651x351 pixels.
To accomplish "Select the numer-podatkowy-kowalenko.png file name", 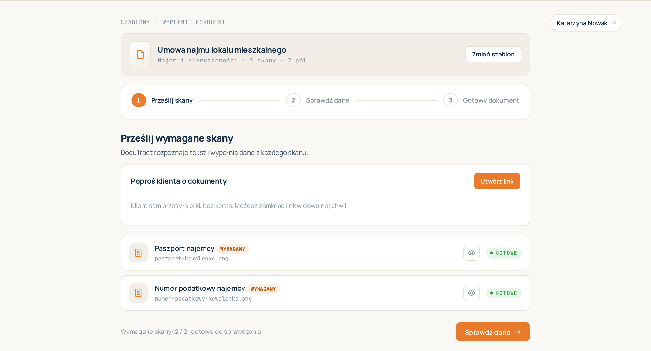I will tap(203, 299).
